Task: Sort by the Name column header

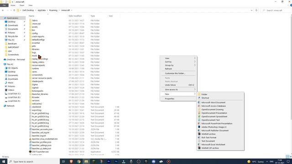Action: (31, 16)
